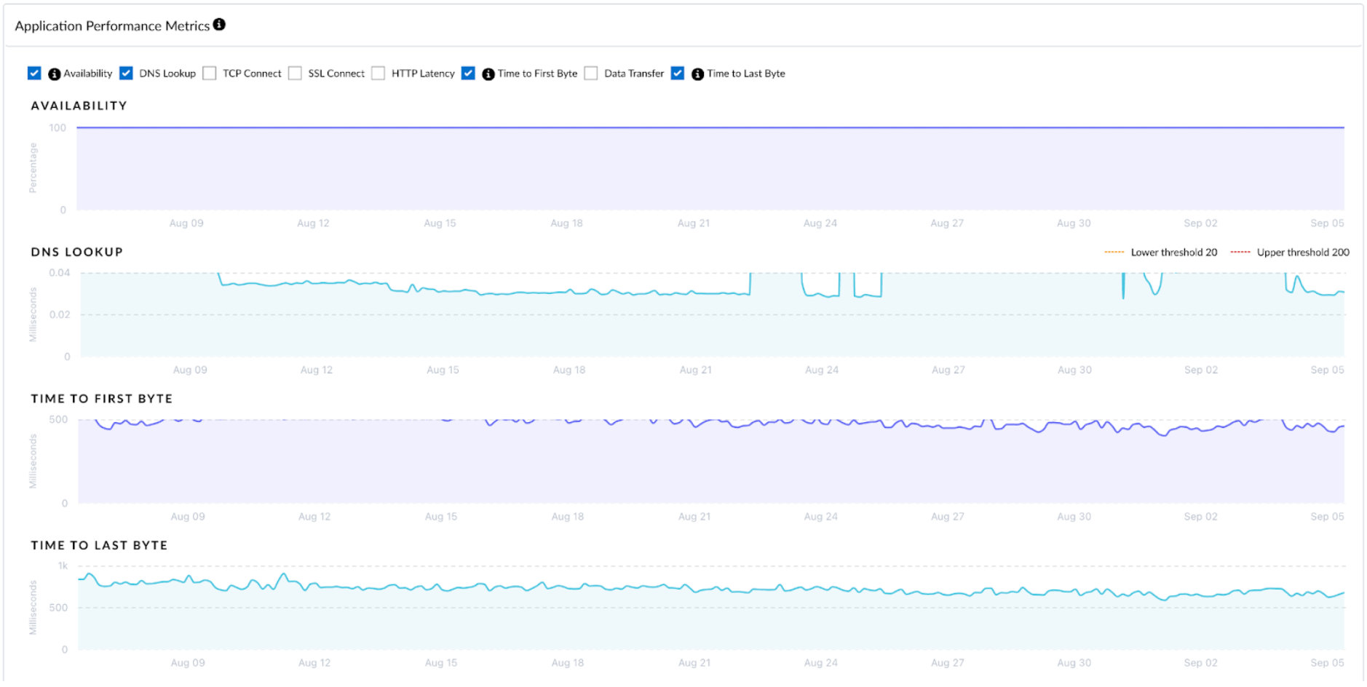Disable the DNS Lookup checkbox
This screenshot has height=687, width=1367.
coord(126,74)
